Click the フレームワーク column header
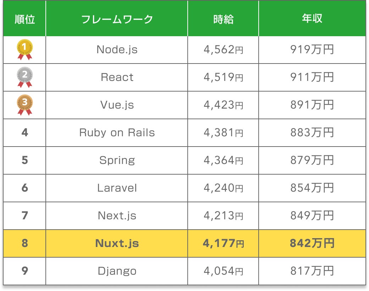 [117, 19]
